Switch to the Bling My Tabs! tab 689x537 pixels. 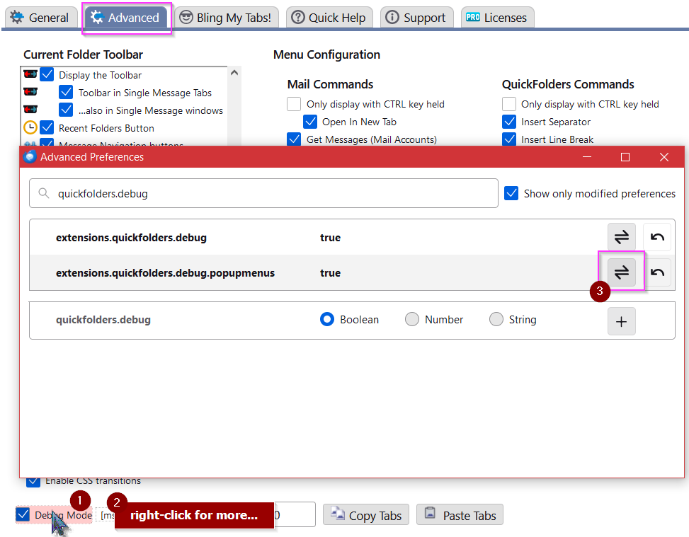click(x=227, y=17)
